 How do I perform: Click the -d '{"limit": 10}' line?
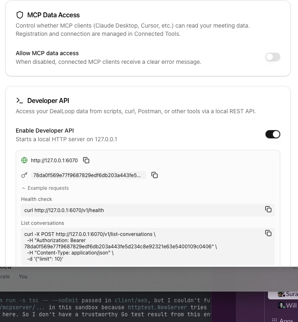45,259
